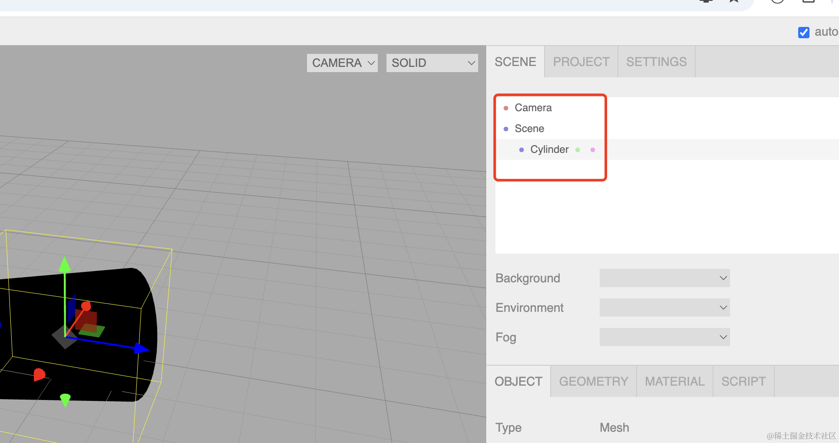
Task: Click the blue dot before Cylinder
Action: (x=522, y=150)
